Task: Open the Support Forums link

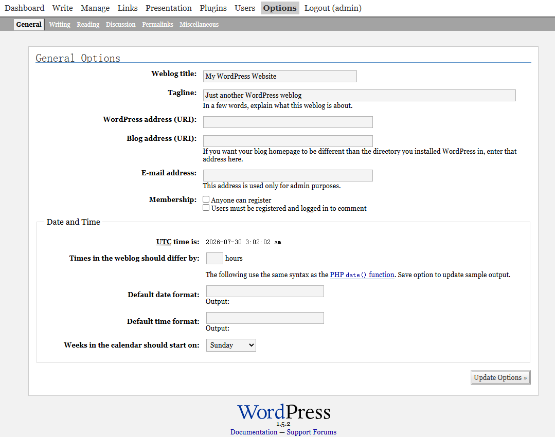Action: [x=312, y=432]
